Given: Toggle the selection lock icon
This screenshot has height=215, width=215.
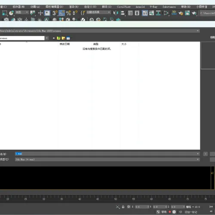Looking at the screenshot, I should point(123,207).
